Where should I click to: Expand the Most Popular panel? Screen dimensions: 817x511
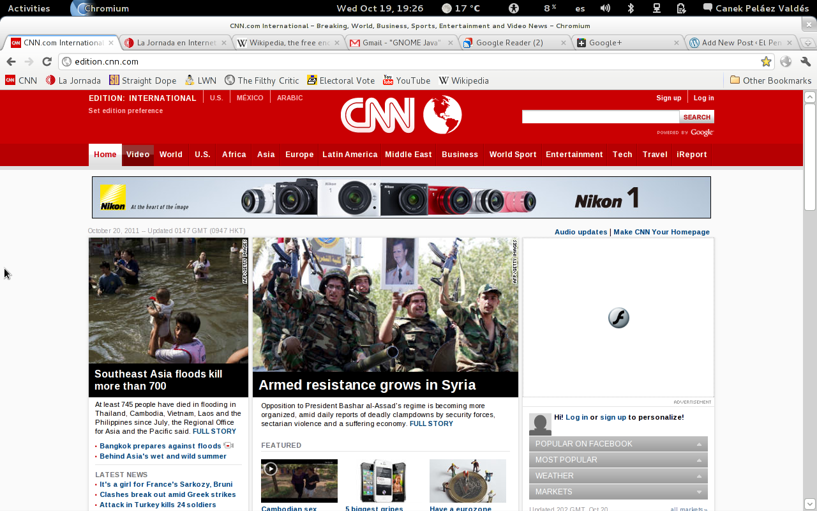click(x=618, y=460)
